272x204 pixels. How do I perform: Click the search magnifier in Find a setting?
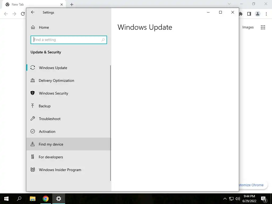(103, 40)
